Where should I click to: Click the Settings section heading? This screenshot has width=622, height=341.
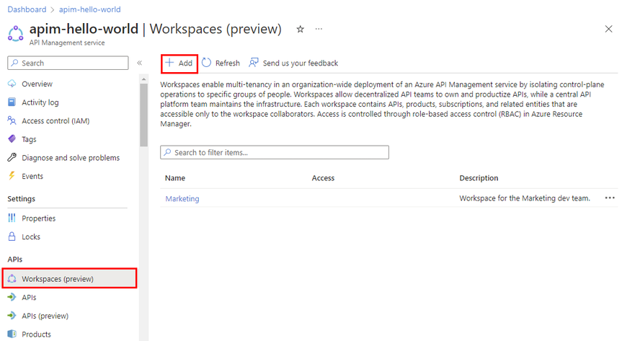tap(22, 199)
